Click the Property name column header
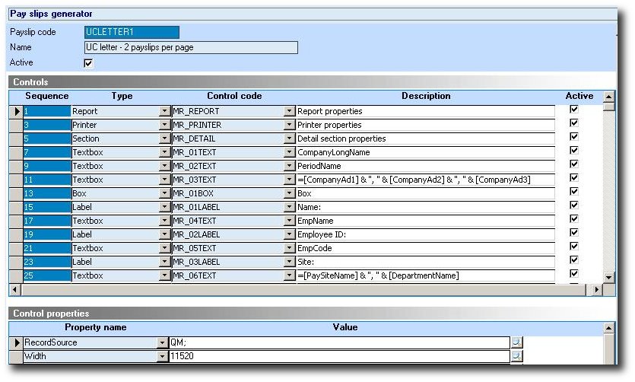Viewport: 635px width, 382px height. [x=96, y=327]
